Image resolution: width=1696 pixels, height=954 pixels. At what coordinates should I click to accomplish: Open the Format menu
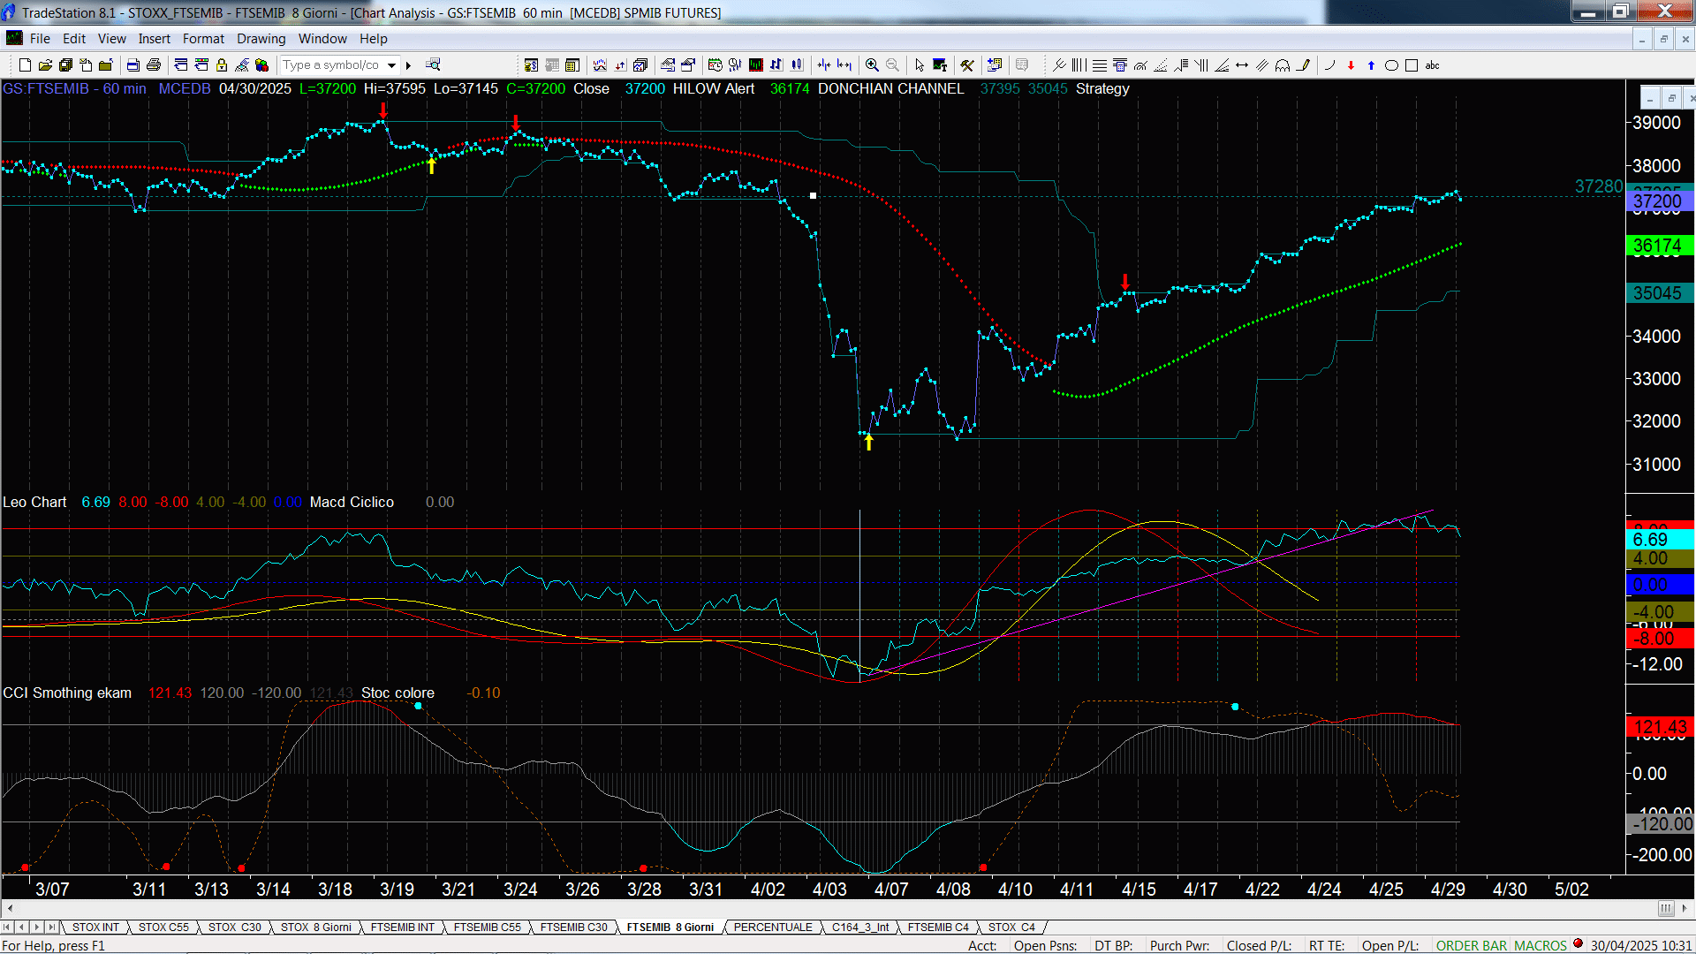pos(203,38)
